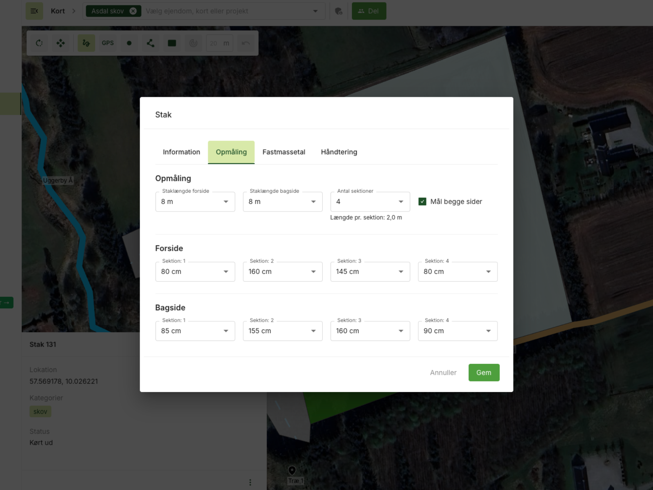This screenshot has width=653, height=490.
Task: Open Forside Sektion 2 dropdown (160 cm)
Action: [283, 272]
